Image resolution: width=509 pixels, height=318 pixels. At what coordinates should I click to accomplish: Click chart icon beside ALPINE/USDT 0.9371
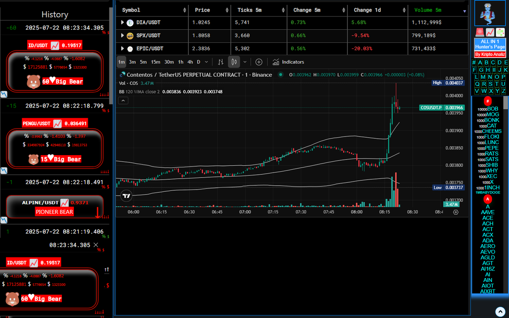point(64,203)
